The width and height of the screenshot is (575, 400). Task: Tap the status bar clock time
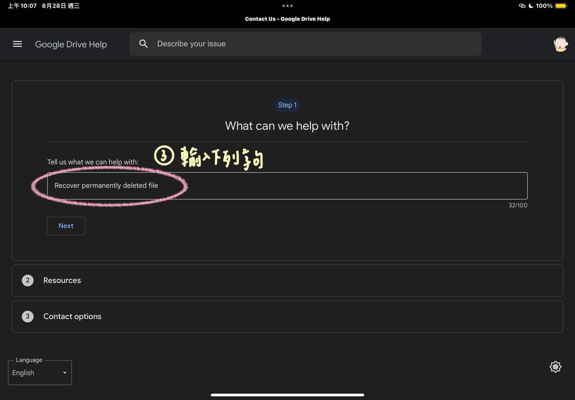[x=22, y=6]
